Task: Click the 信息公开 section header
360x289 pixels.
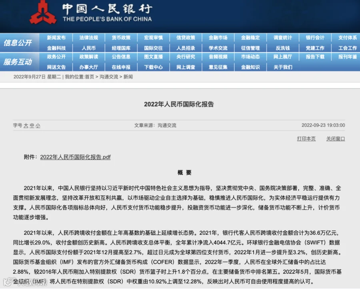Action: (x=18, y=43)
